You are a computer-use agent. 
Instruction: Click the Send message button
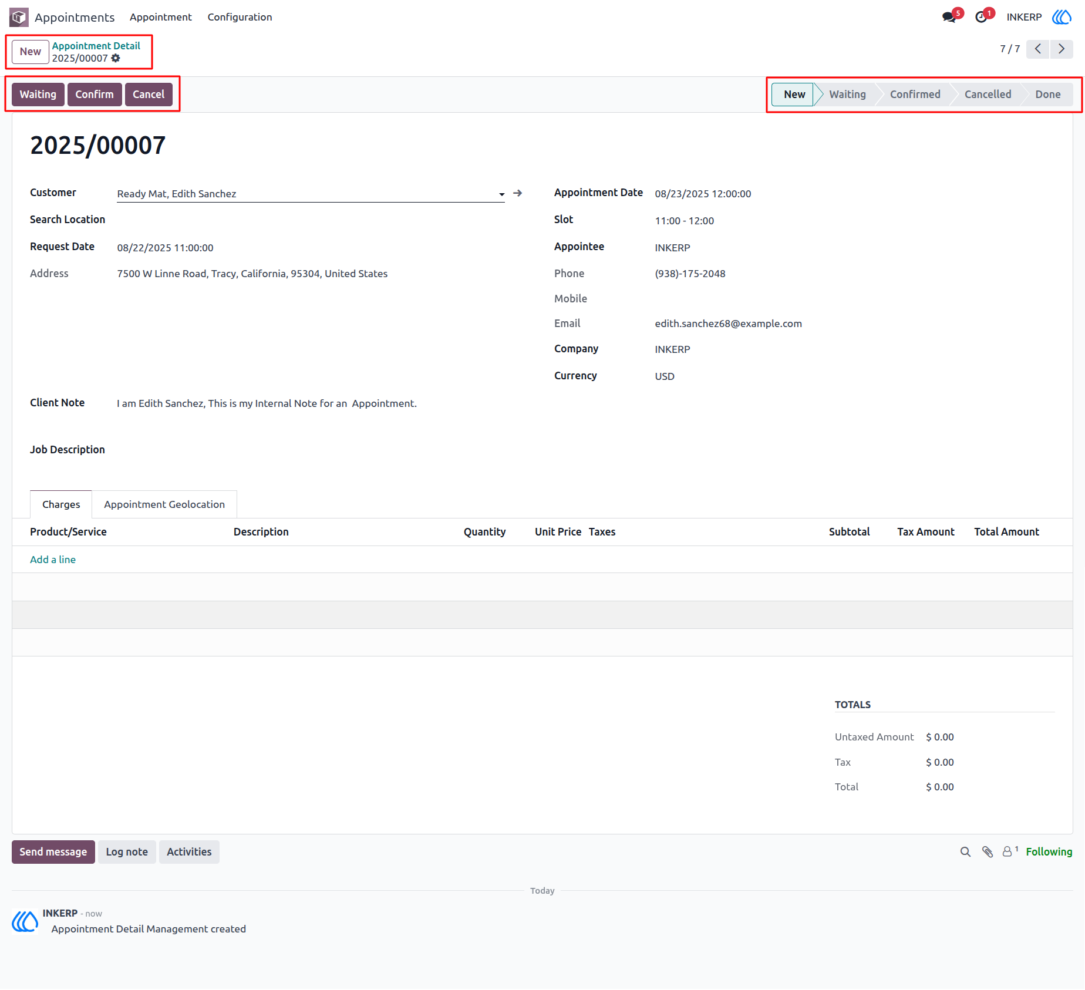click(53, 852)
